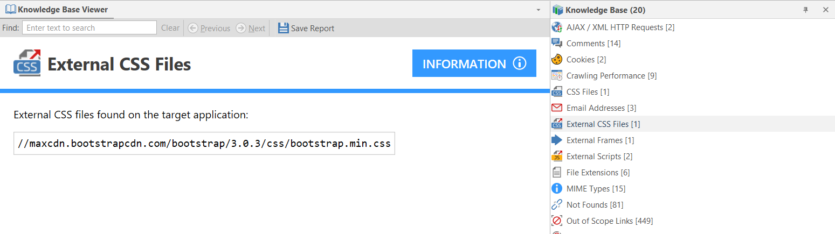Screen dimensions: 835x234
Task: Select the File Extensions [6] item
Action: click(598, 173)
